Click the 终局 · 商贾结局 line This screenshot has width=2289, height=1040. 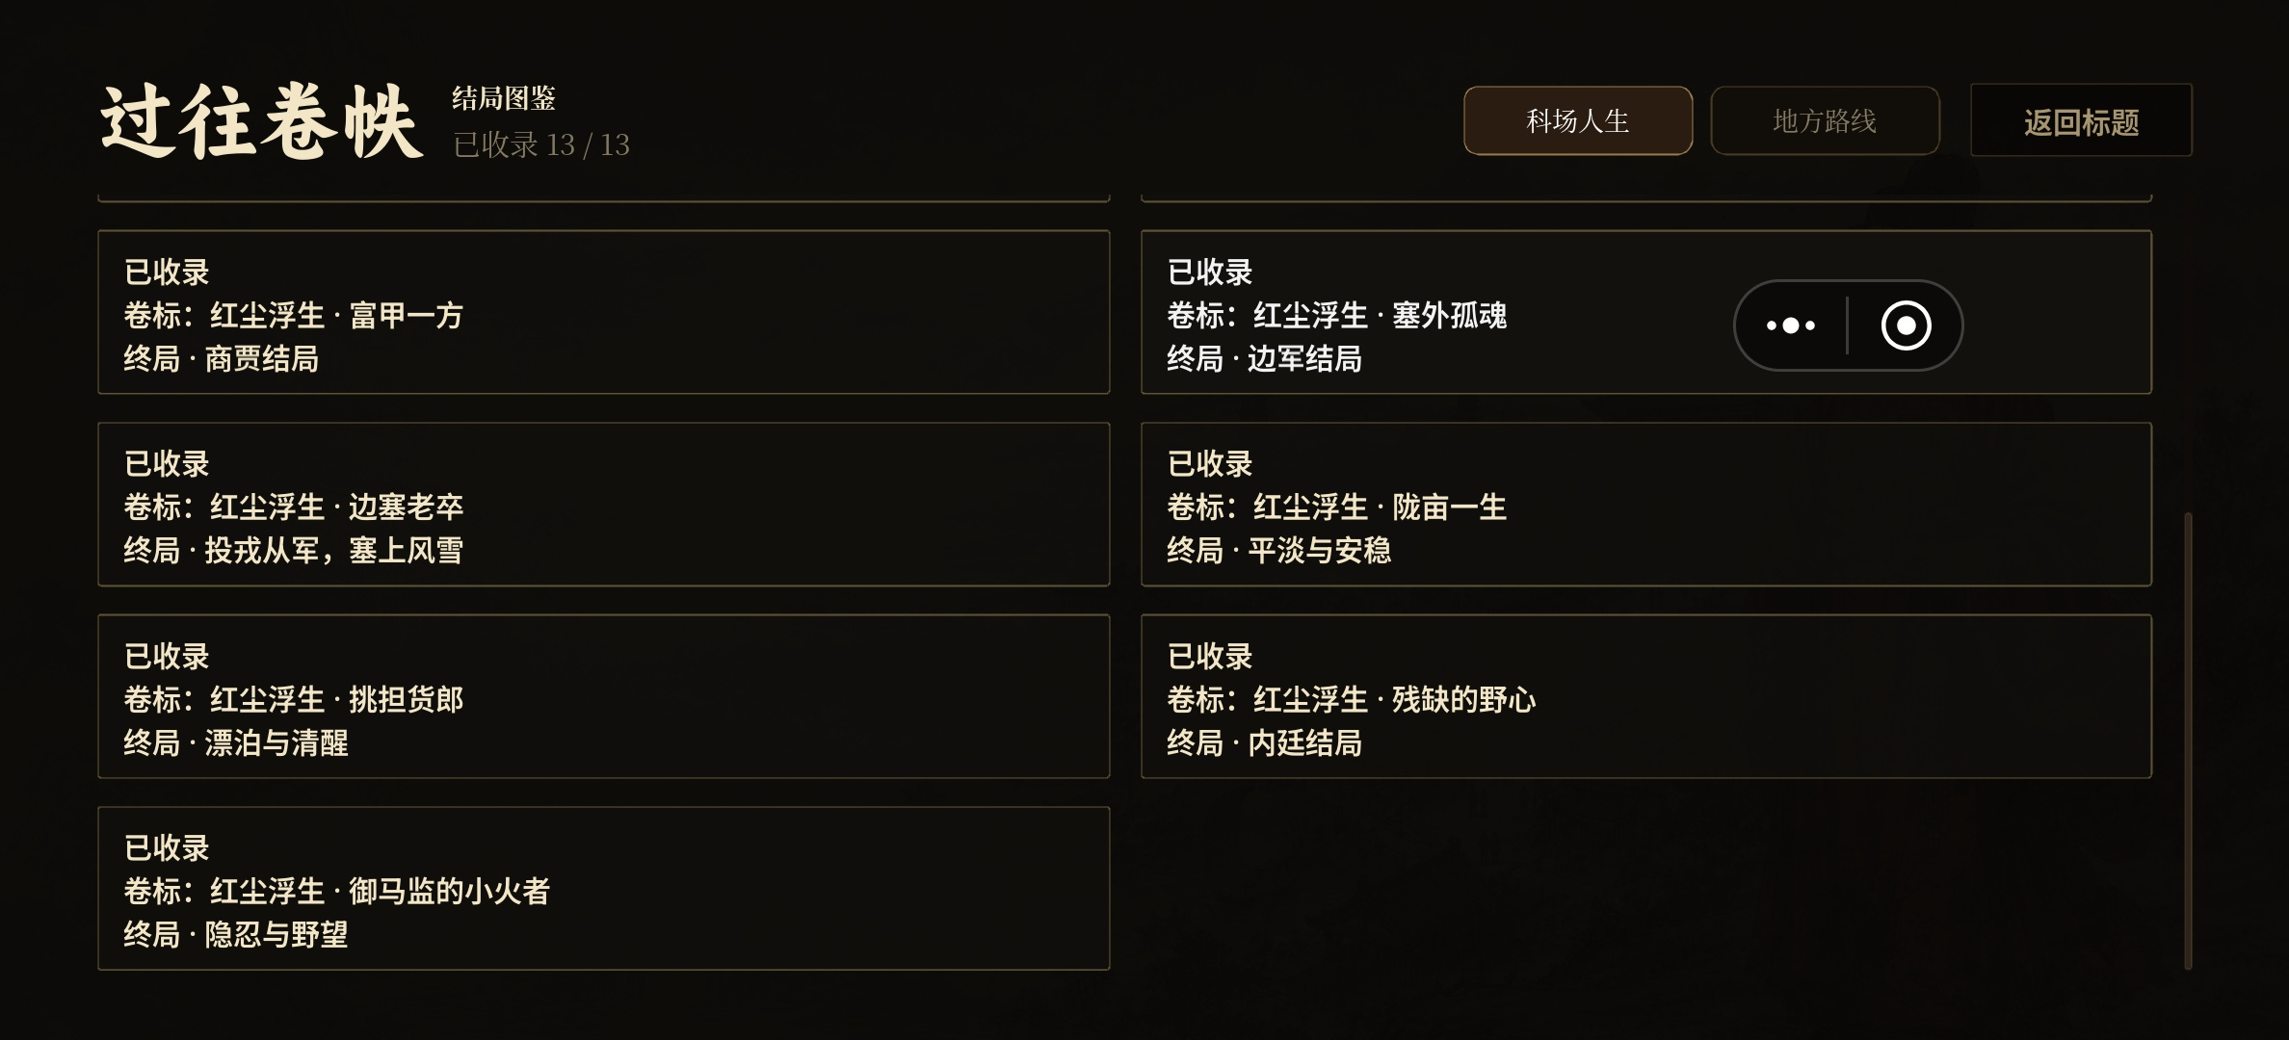coord(221,358)
